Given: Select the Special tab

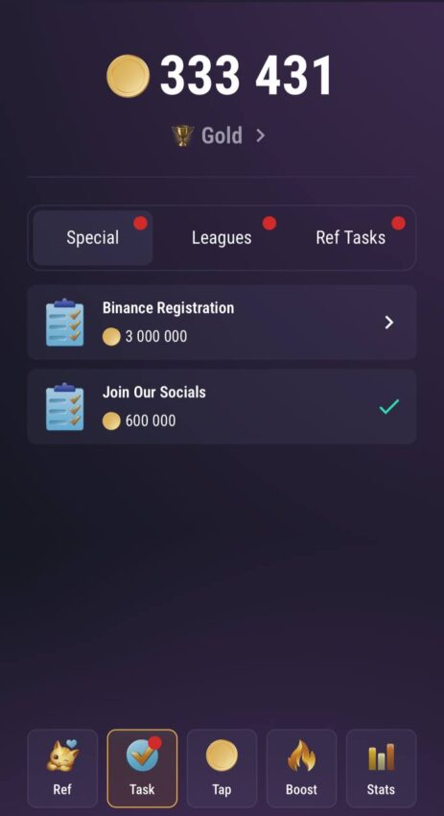Looking at the screenshot, I should (x=93, y=238).
